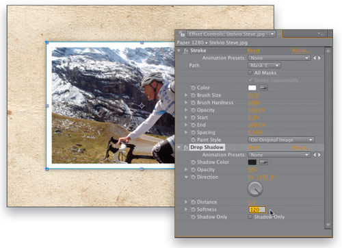Expand the Drop Shadow Opacity property
342x248 pixels.
click(x=186, y=170)
